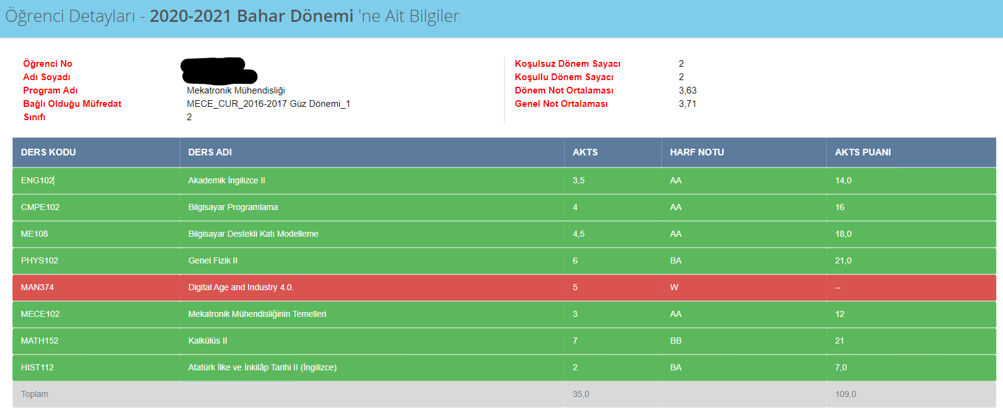Click the Dönem Not Ortalaması value 3,63
1003x414 pixels.
(688, 90)
